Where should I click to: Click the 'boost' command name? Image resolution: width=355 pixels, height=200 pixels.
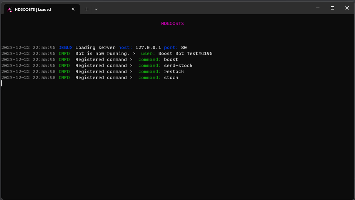(171, 59)
